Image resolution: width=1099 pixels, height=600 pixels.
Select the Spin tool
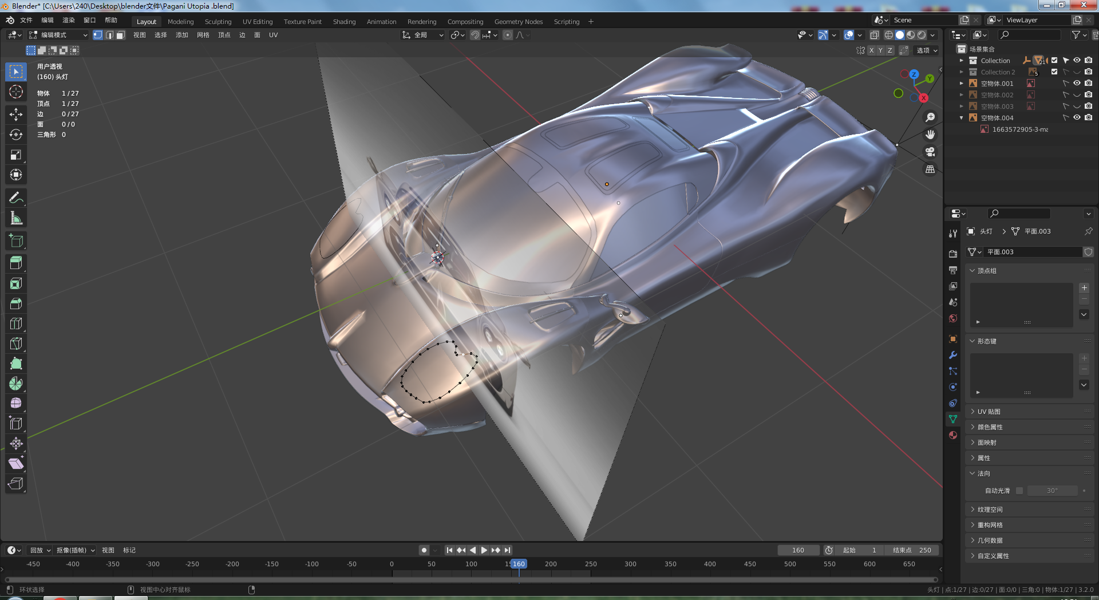click(16, 384)
